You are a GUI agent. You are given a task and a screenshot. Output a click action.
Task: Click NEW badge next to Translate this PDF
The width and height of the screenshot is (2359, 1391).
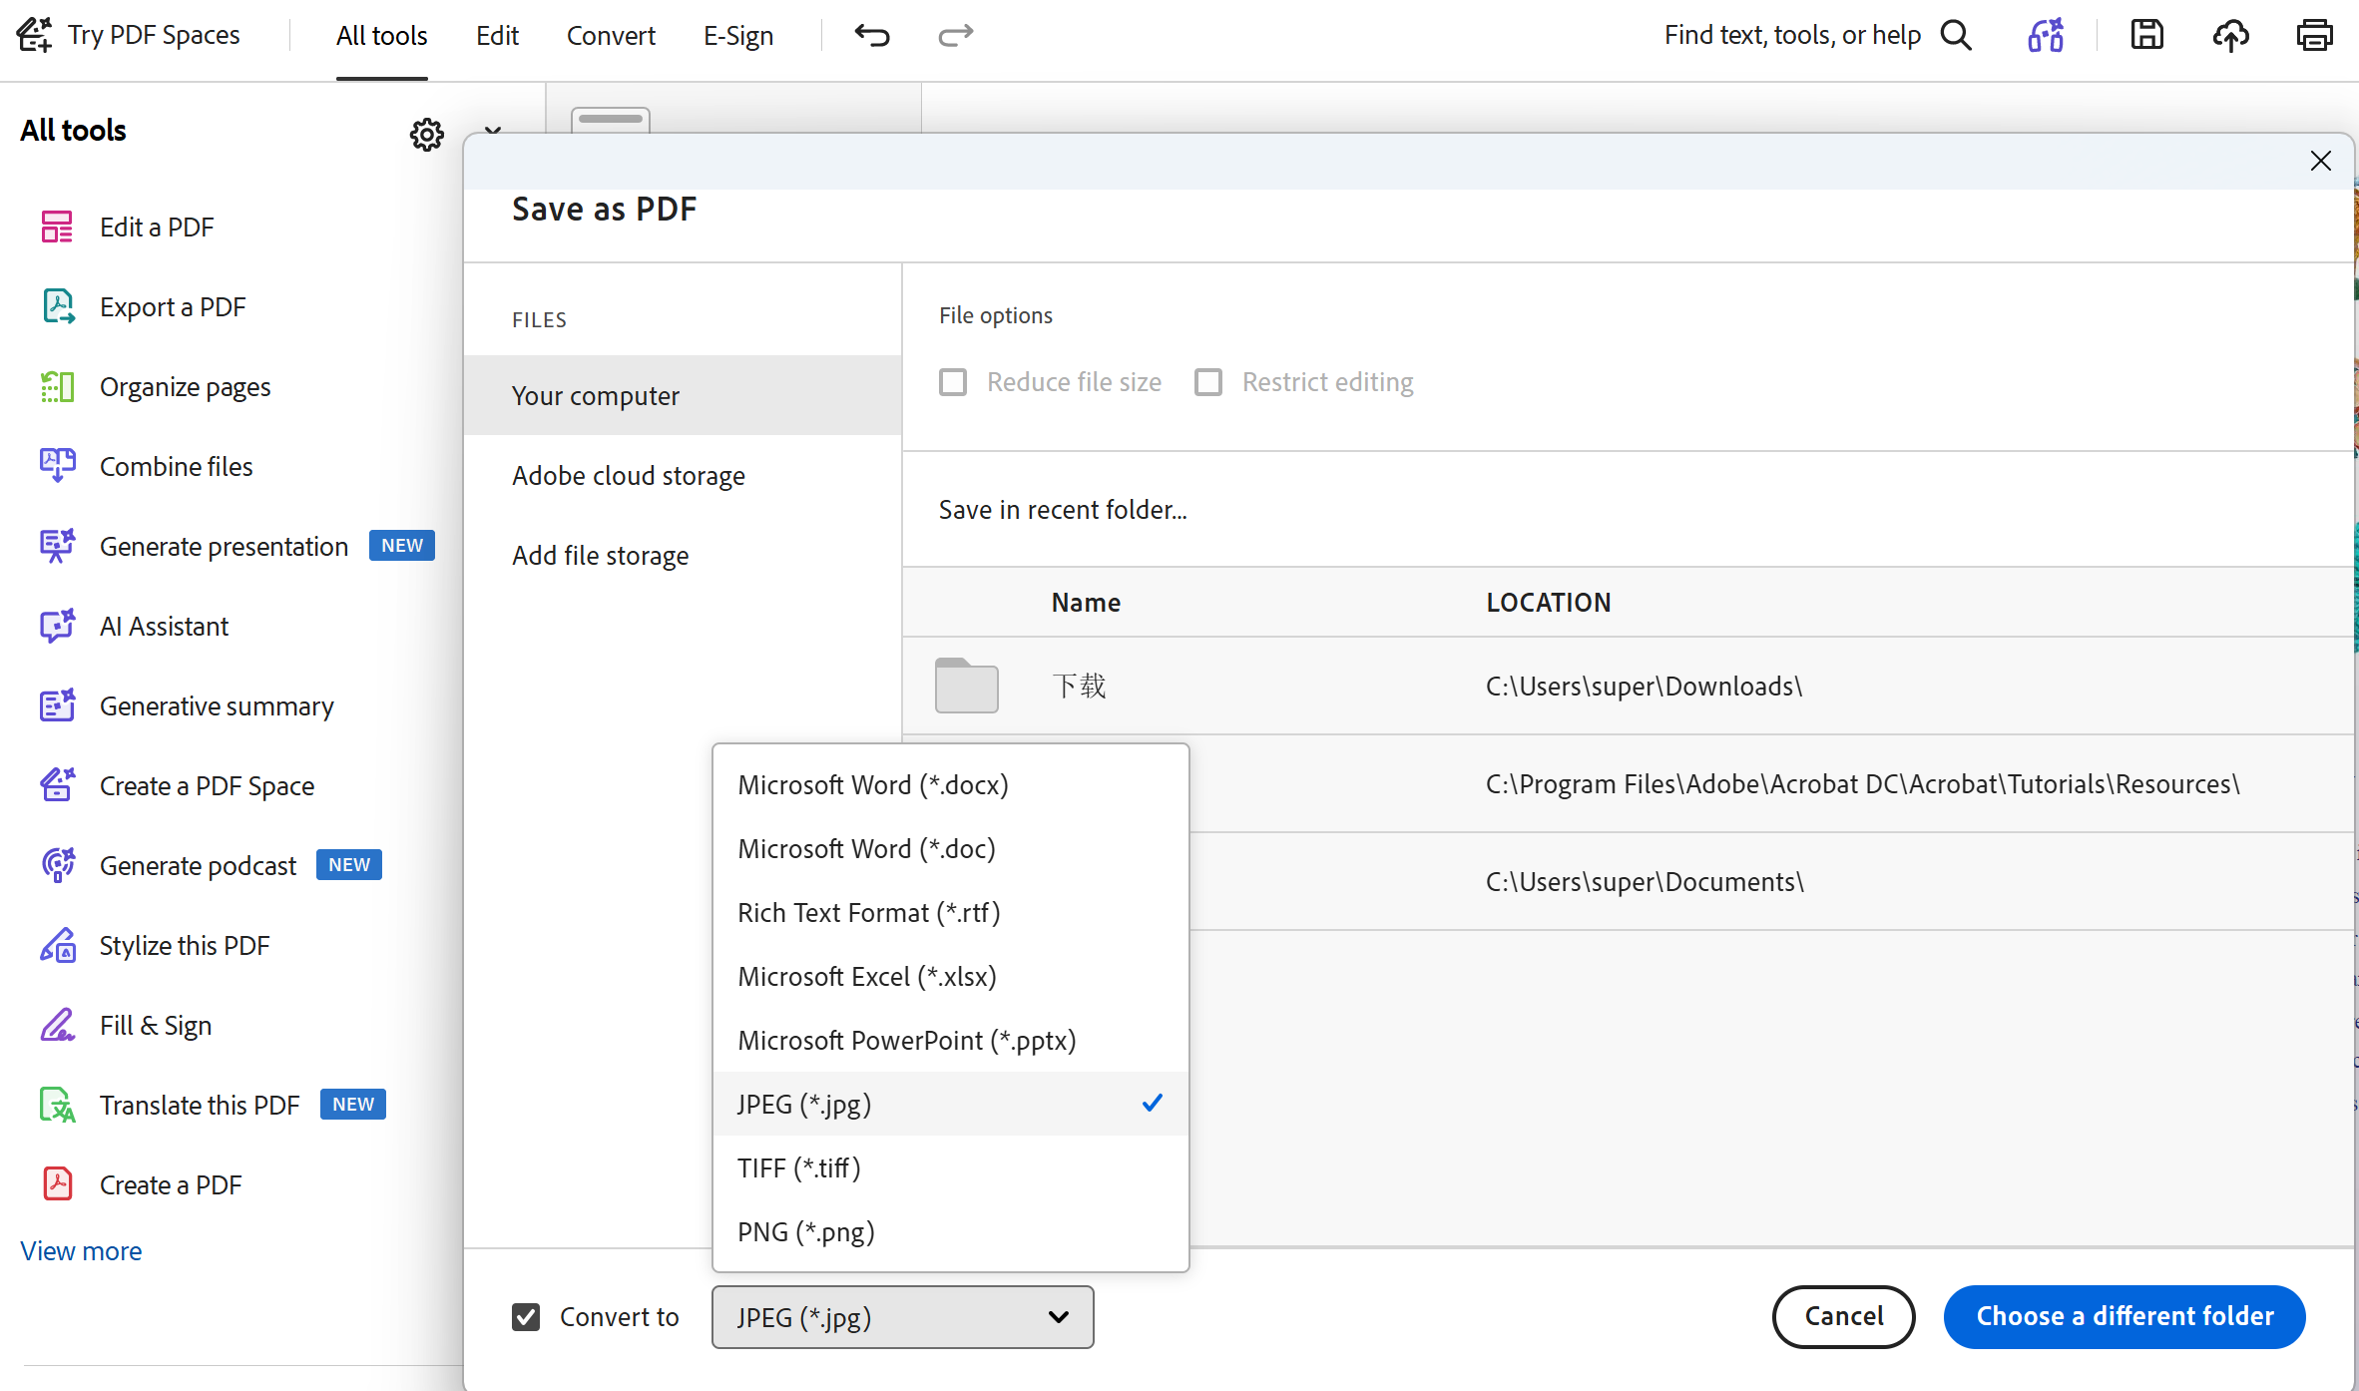coord(353,1104)
